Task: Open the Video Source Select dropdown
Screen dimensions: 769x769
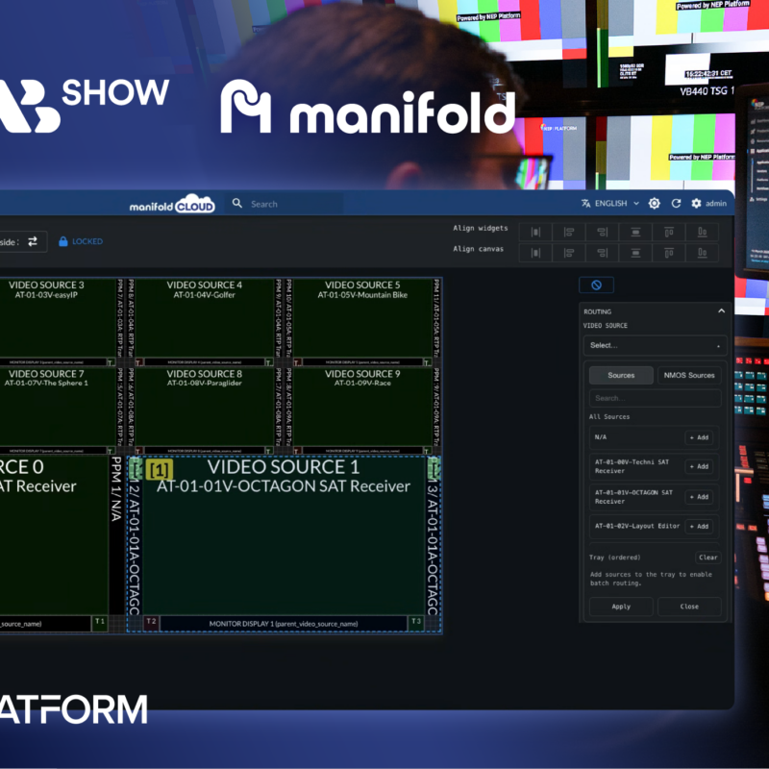Action: (655, 345)
